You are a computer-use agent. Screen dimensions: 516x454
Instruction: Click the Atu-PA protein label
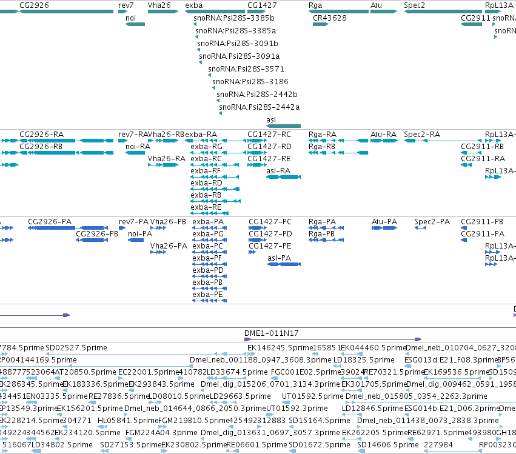coord(384,222)
